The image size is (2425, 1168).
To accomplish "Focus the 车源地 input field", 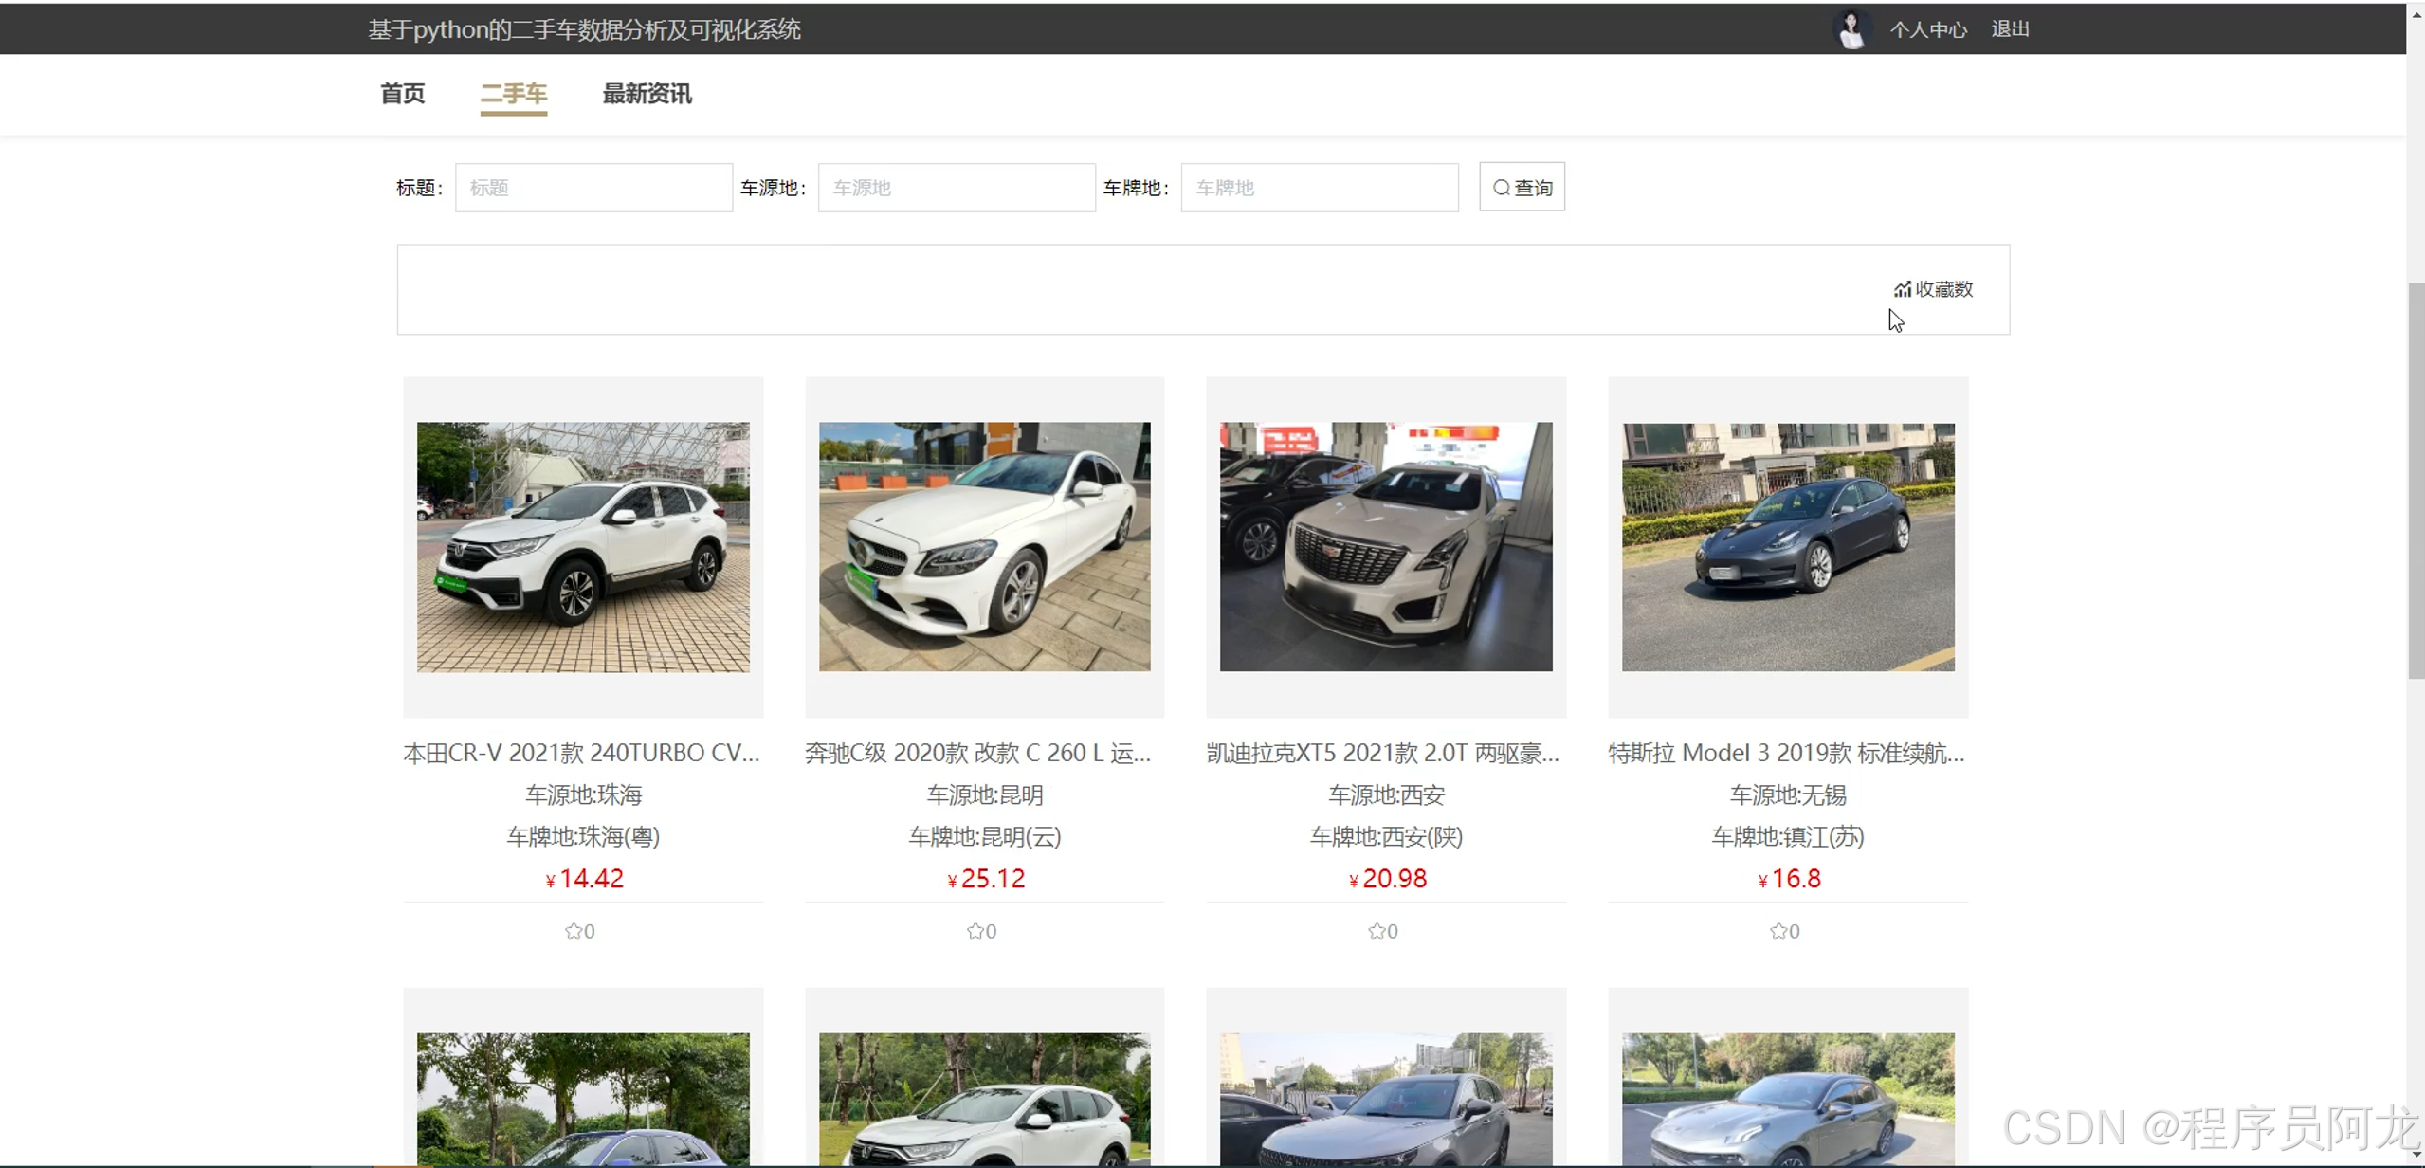I will click(x=956, y=187).
